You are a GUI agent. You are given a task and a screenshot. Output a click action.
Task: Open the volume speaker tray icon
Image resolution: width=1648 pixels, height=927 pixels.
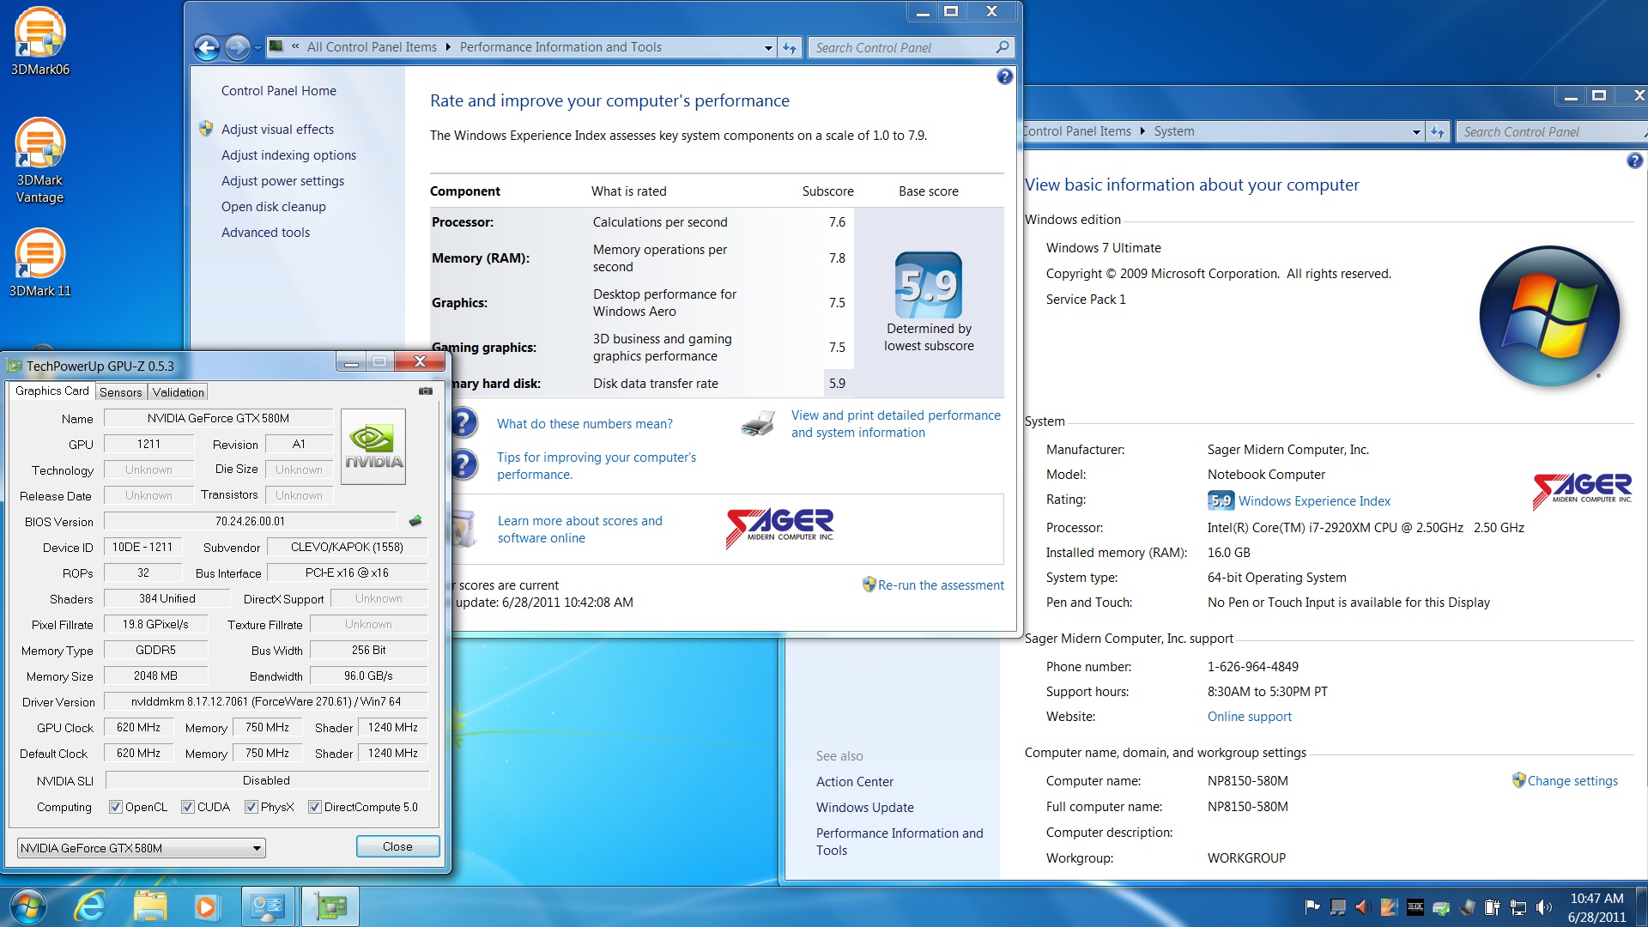coord(1544,906)
